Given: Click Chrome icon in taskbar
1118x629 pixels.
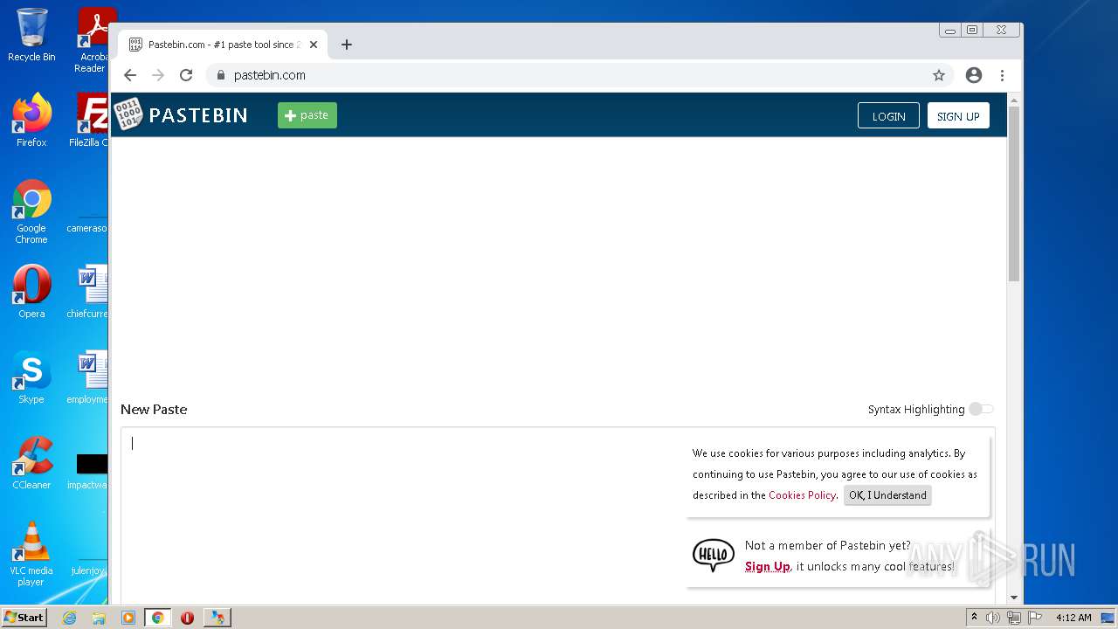Looking at the screenshot, I should tap(158, 618).
